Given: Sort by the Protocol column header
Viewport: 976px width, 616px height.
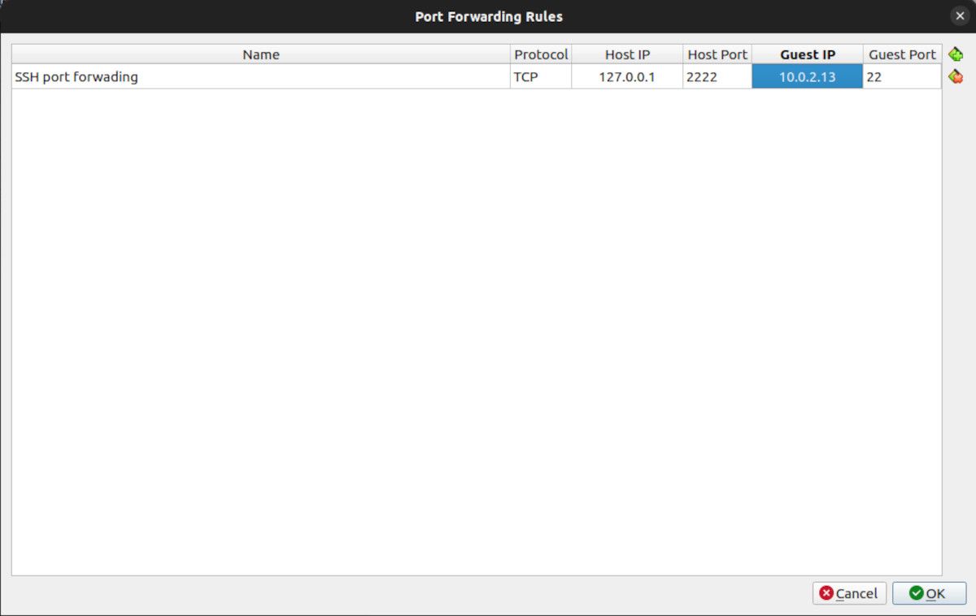Looking at the screenshot, I should pos(541,54).
